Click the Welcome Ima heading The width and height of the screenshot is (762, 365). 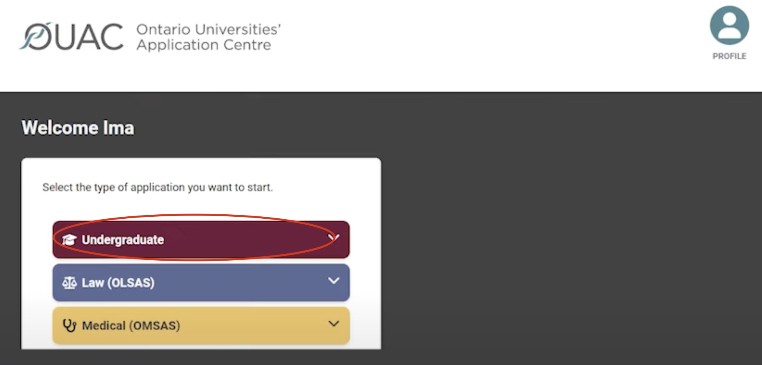click(x=78, y=128)
